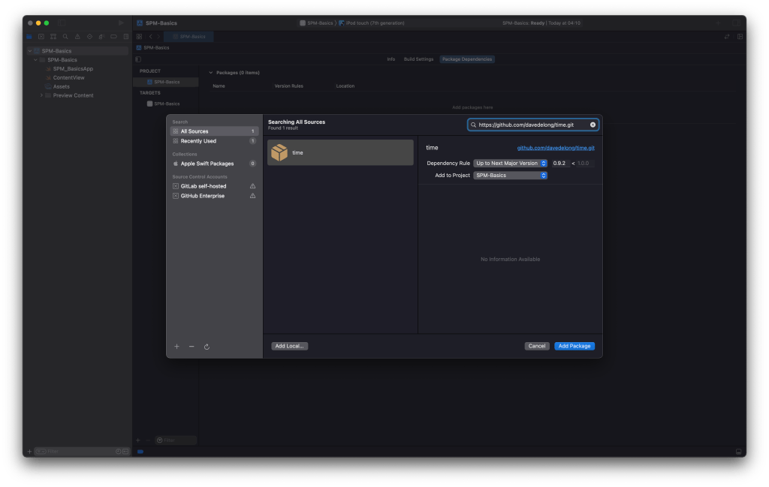Screen dimensions: 769x487
Task: Click the Run play button in toolbar
Action: point(122,23)
